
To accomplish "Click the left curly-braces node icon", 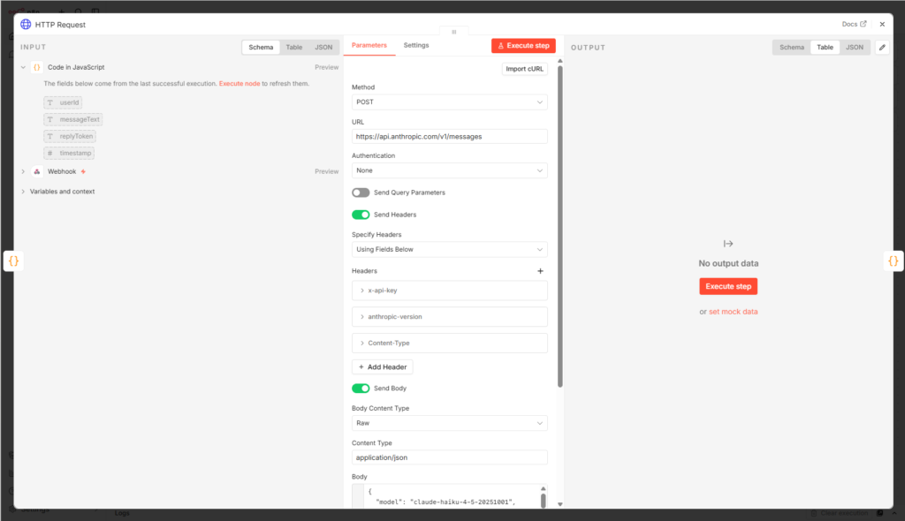I will (13, 260).
